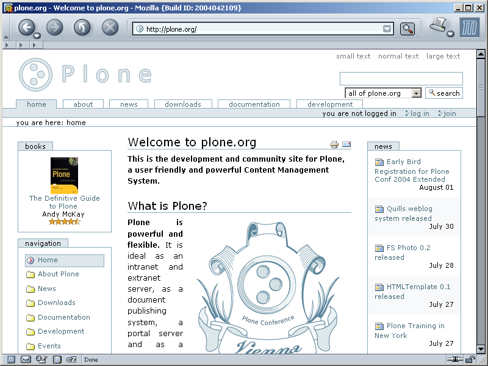Image resolution: width=488 pixels, height=366 pixels.
Task: Click the send-page email icon beside heading
Action: tap(346, 144)
